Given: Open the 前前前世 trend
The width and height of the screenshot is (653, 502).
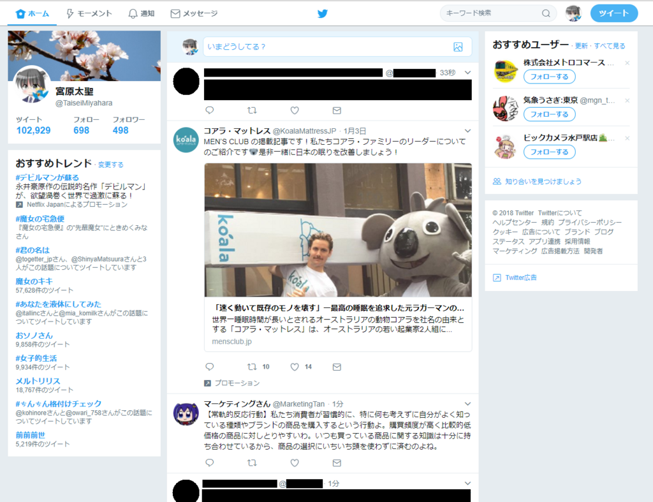Looking at the screenshot, I should pos(31,435).
